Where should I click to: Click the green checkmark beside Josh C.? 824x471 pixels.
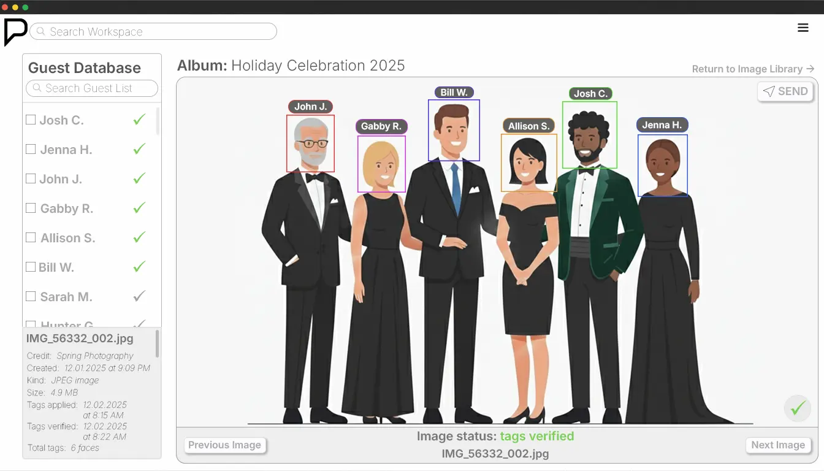(x=139, y=120)
